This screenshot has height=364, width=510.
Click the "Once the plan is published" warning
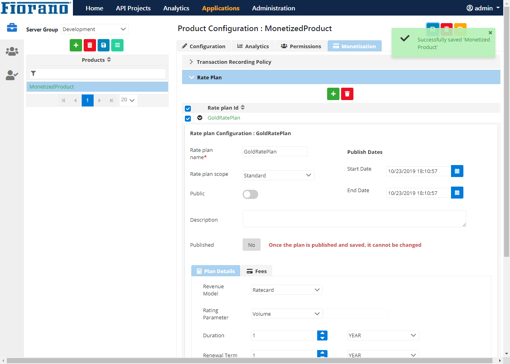(x=345, y=245)
